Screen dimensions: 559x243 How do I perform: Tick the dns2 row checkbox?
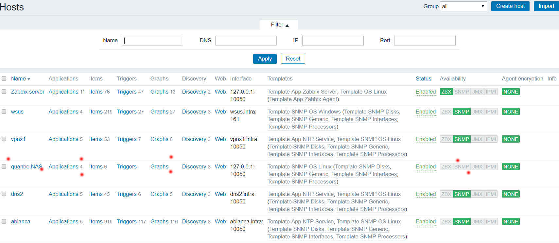[x=4, y=194]
